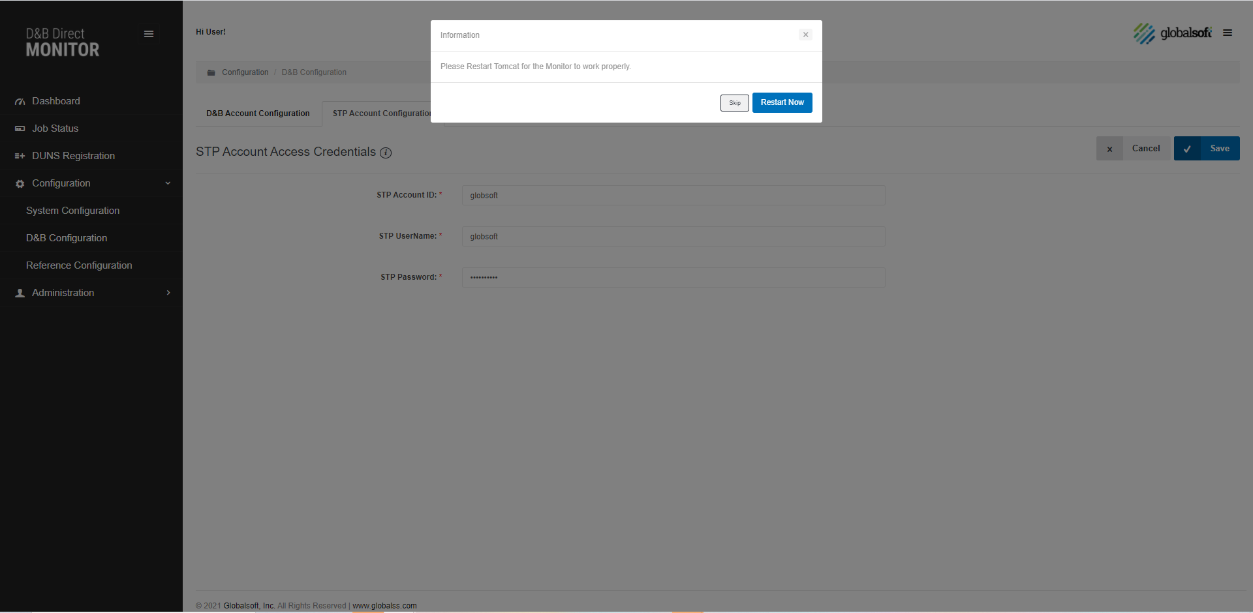This screenshot has width=1253, height=613.
Task: Click the Cancel X icon
Action: pos(1109,149)
